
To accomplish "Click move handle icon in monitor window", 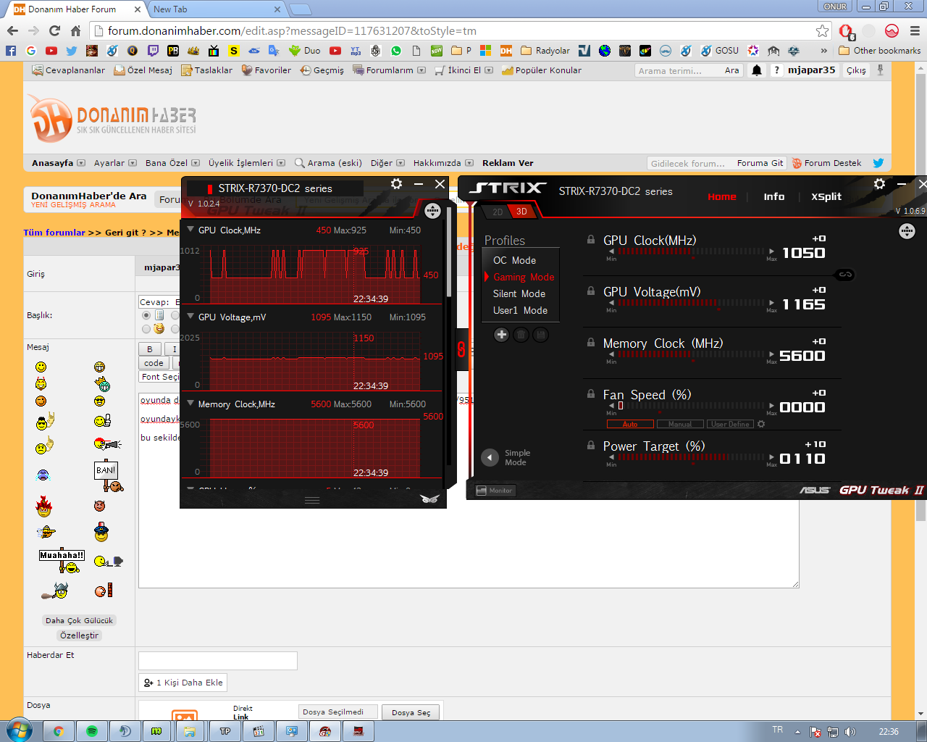I will click(x=432, y=211).
